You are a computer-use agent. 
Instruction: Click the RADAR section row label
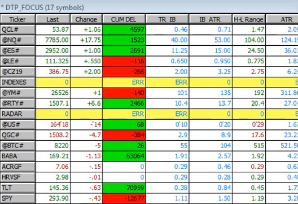18,114
